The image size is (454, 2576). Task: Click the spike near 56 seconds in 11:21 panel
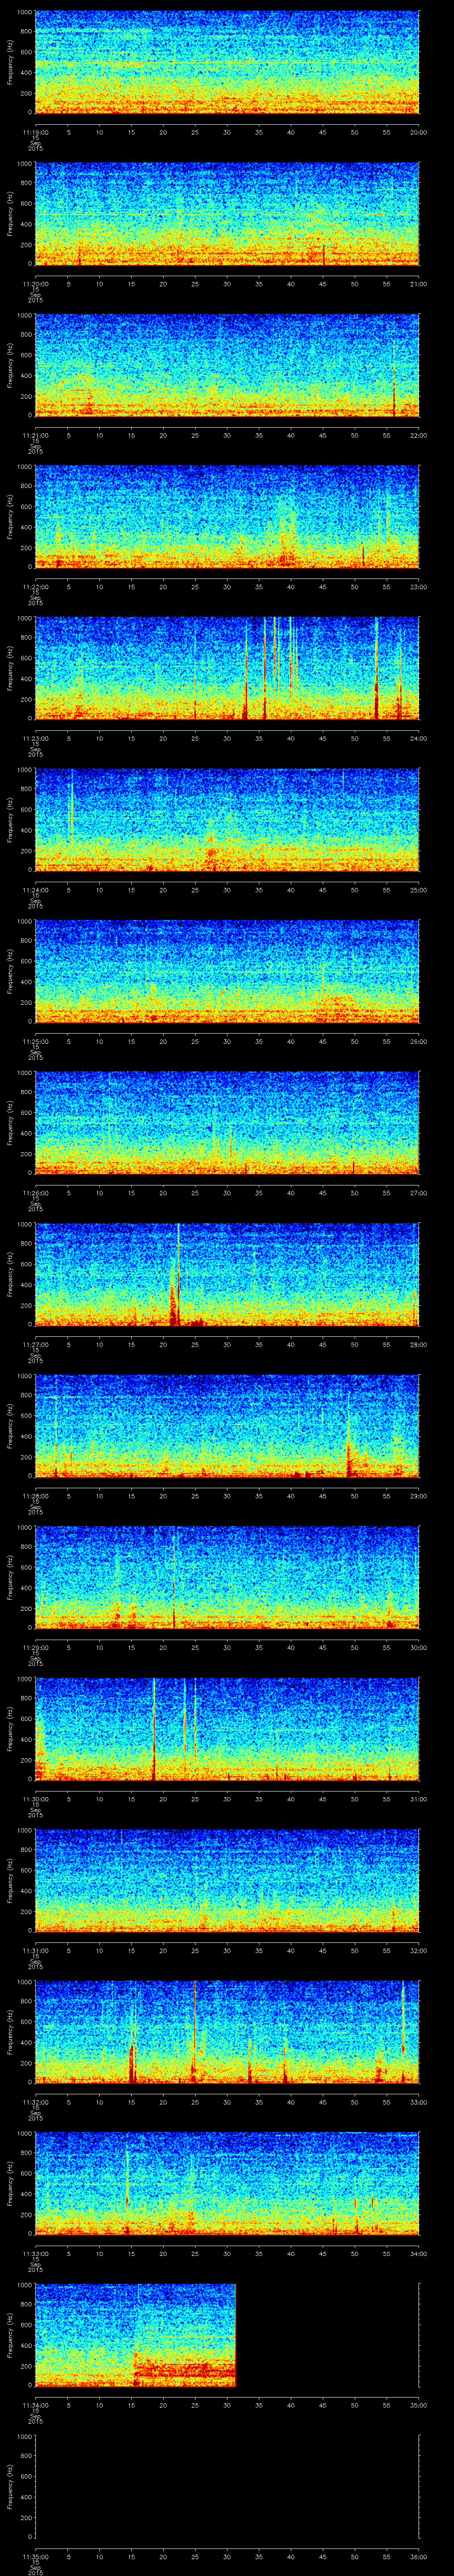click(394, 390)
